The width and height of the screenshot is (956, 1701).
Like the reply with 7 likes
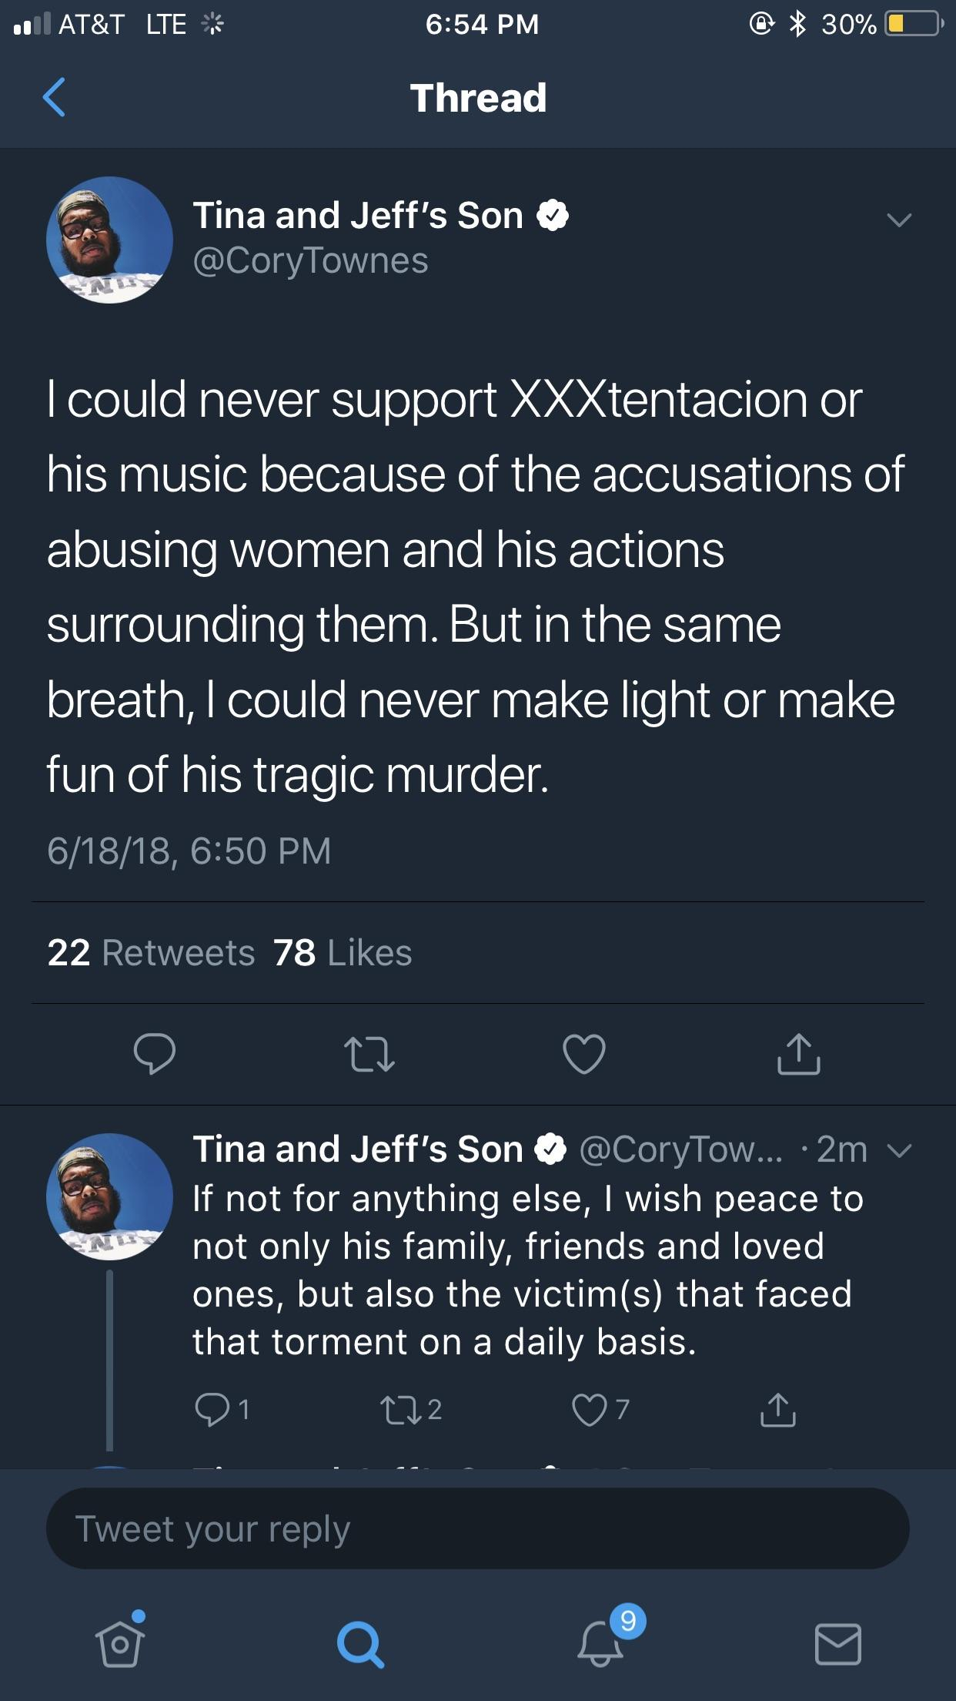(x=590, y=1410)
